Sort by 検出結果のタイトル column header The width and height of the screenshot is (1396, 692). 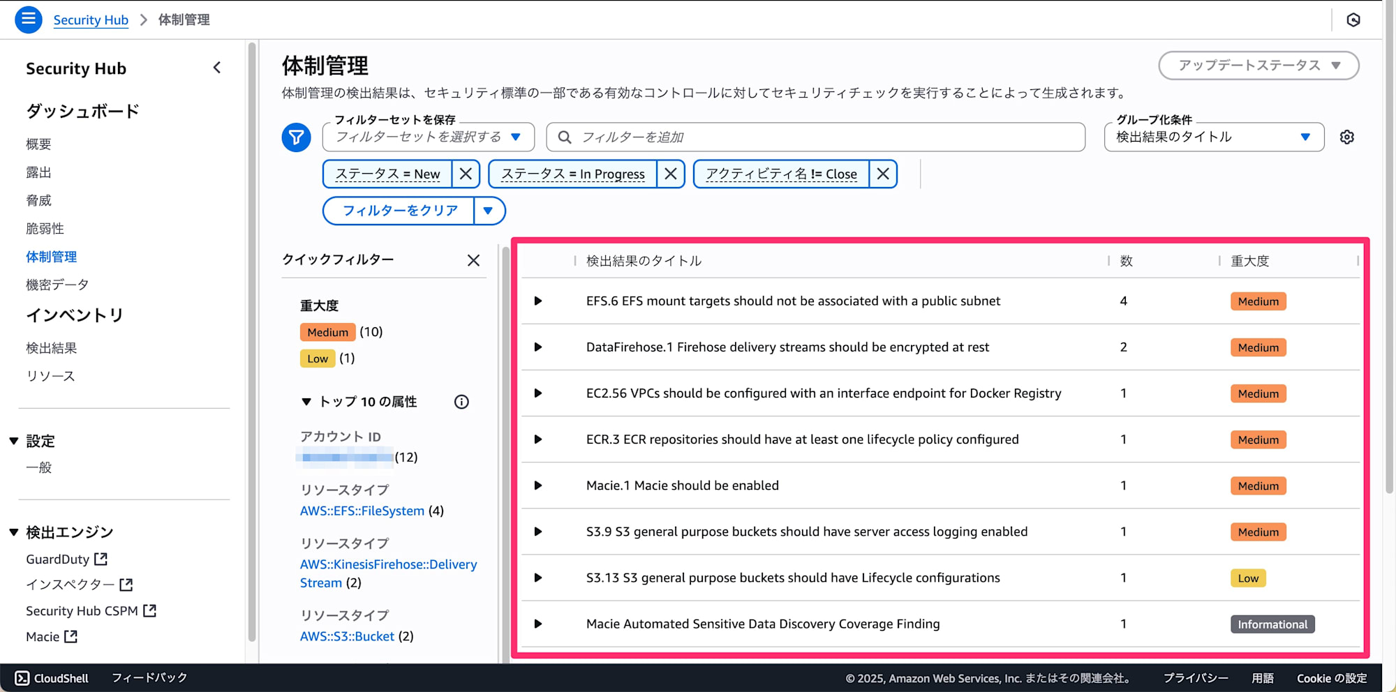(x=644, y=261)
